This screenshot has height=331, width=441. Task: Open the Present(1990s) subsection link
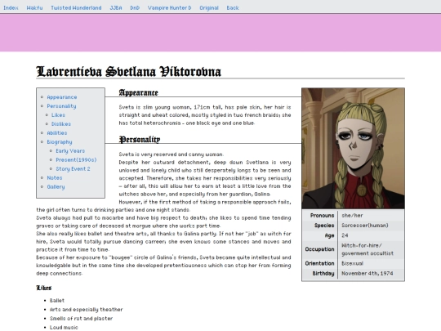pyautogui.click(x=76, y=160)
